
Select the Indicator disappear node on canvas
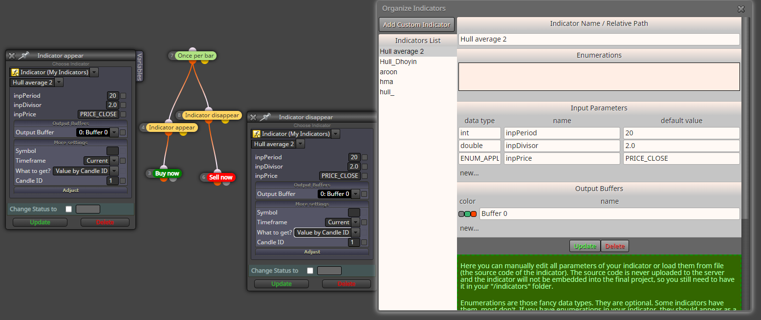pos(212,115)
